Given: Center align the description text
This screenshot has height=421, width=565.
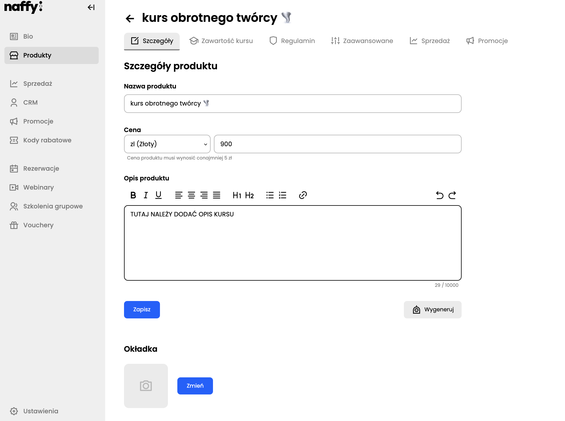Looking at the screenshot, I should 191,195.
